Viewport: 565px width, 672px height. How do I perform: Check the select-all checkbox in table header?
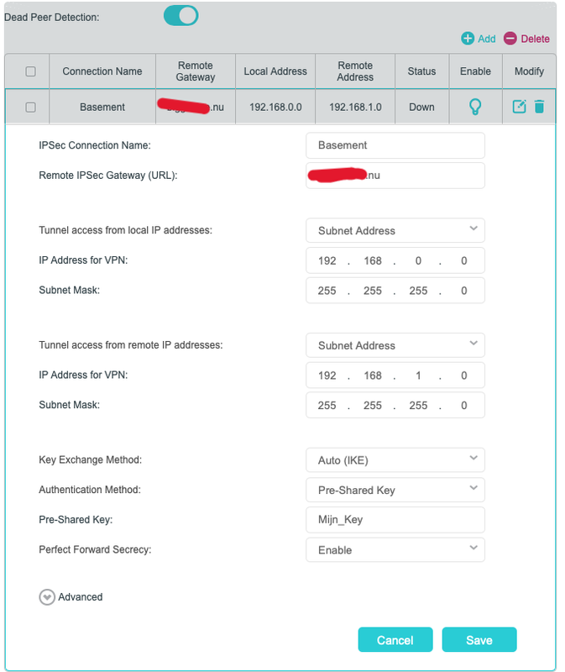pos(31,71)
